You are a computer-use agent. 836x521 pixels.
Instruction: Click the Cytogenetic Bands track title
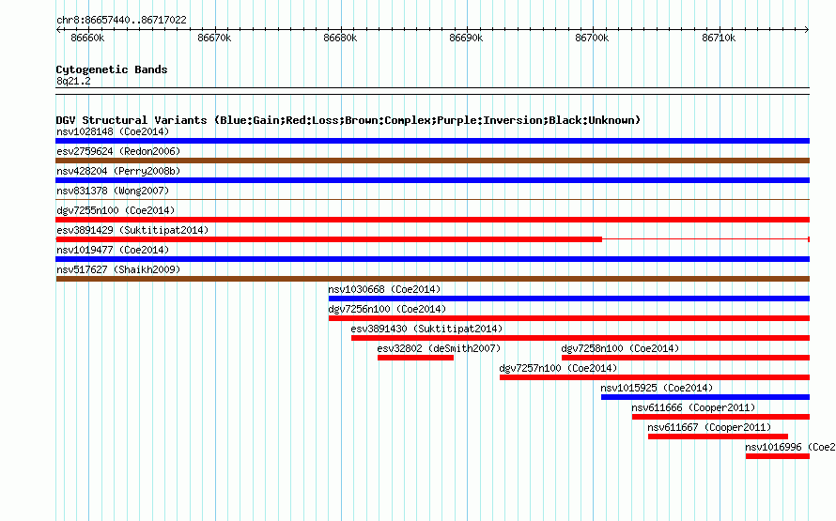point(112,69)
